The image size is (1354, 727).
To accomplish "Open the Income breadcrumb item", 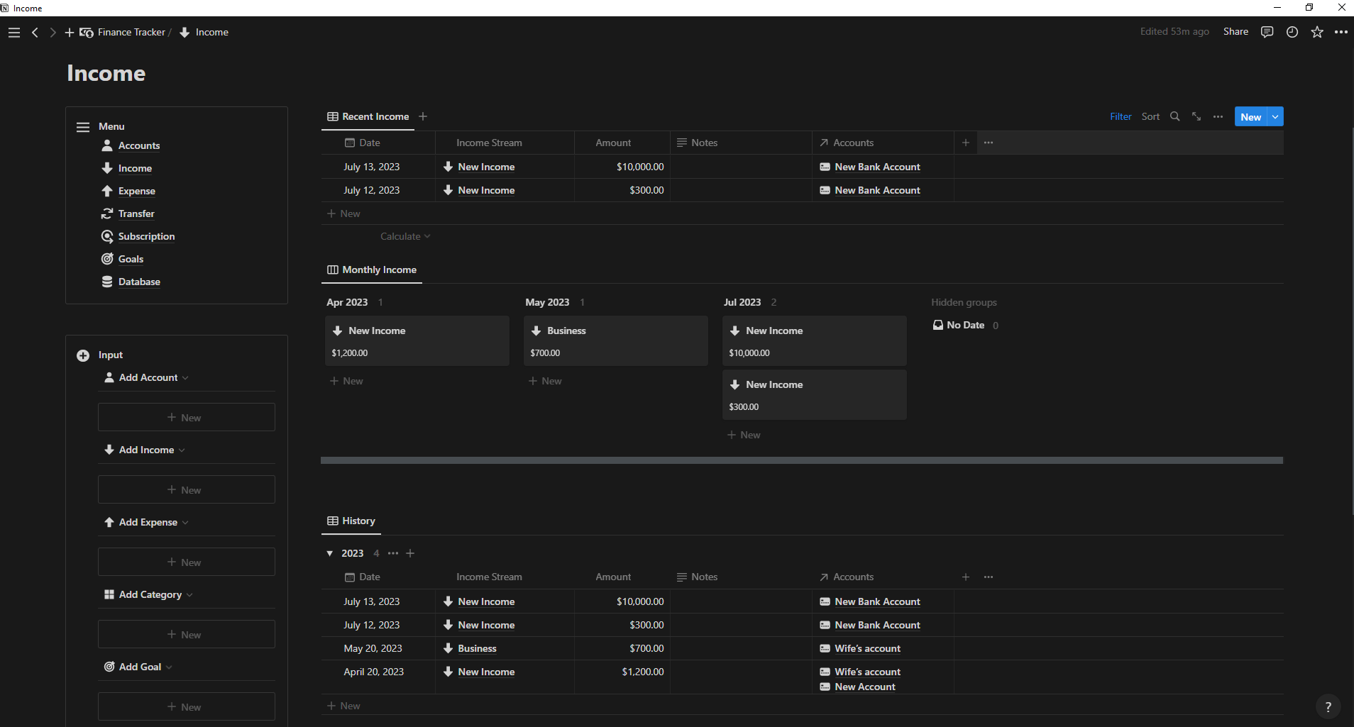I will point(204,33).
